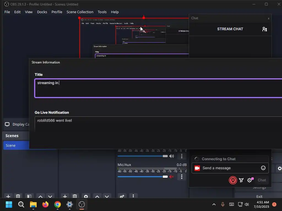
Task: Open the Edit menu
Action: click(x=17, y=12)
